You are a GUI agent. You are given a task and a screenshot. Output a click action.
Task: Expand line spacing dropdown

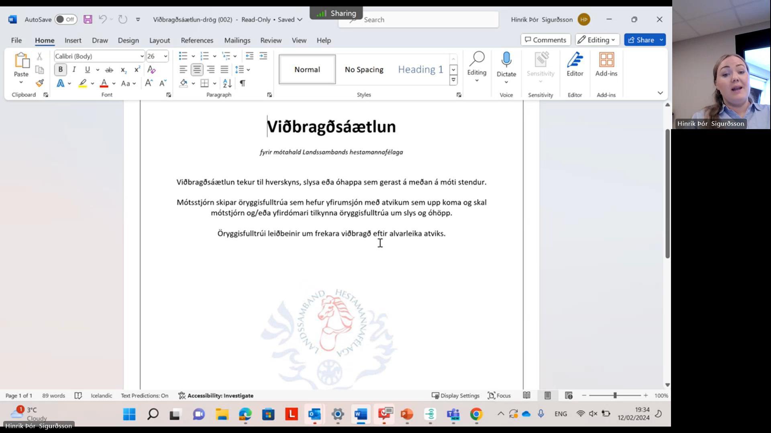click(x=248, y=70)
